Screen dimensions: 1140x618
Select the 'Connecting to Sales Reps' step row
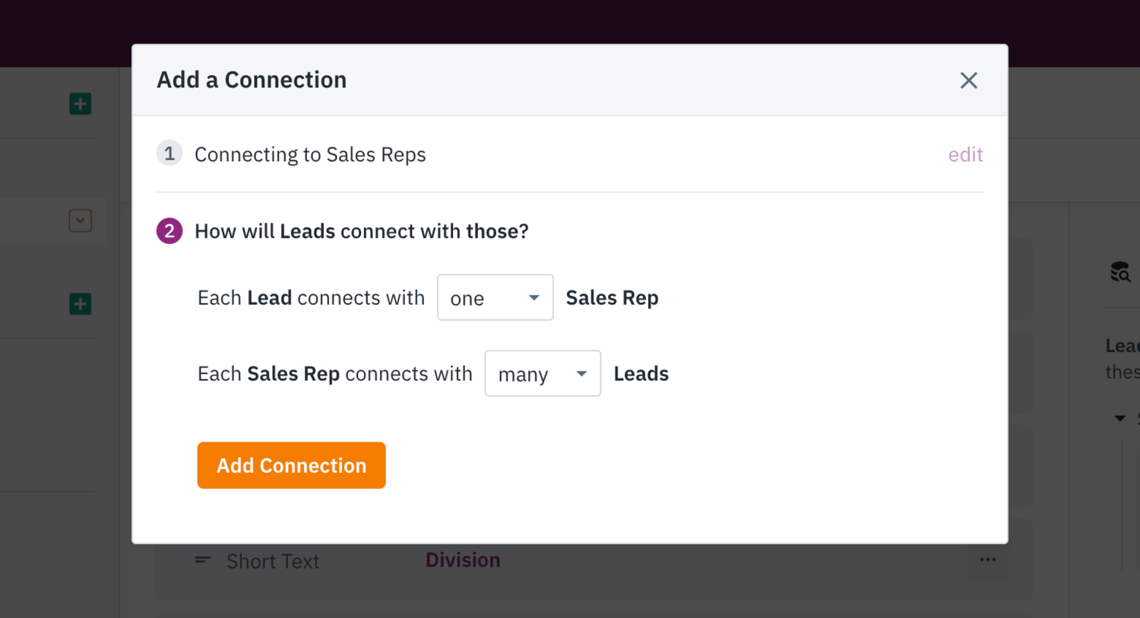[310, 154]
